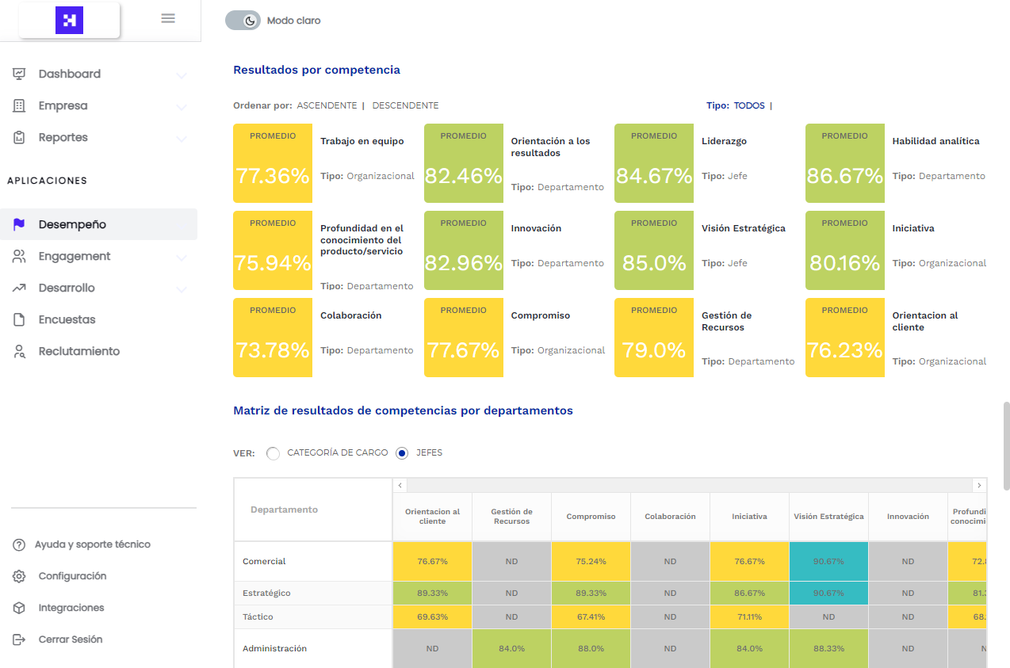The width and height of the screenshot is (1010, 668).
Task: Click the Encuestas document icon
Action: tap(18, 319)
